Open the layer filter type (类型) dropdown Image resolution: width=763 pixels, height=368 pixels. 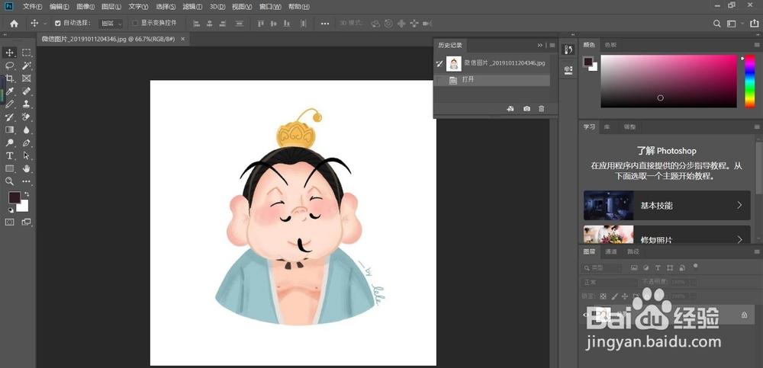tap(601, 267)
